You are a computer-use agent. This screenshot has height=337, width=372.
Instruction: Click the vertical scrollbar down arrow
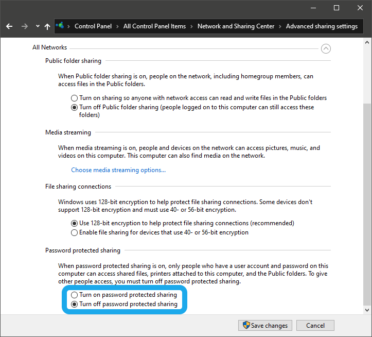367,310
